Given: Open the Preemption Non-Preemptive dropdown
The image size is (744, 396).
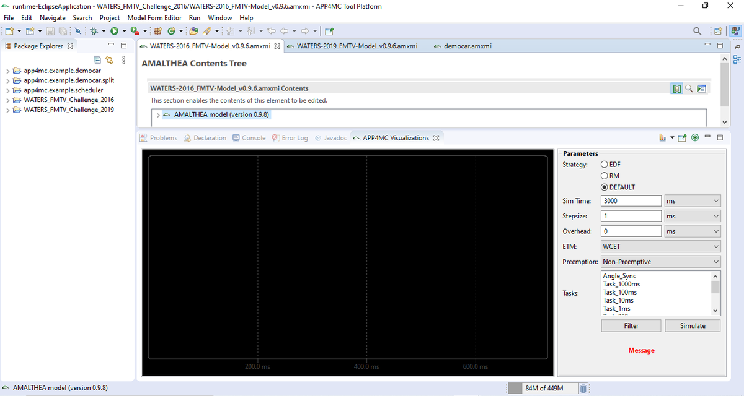Looking at the screenshot, I should [661, 262].
